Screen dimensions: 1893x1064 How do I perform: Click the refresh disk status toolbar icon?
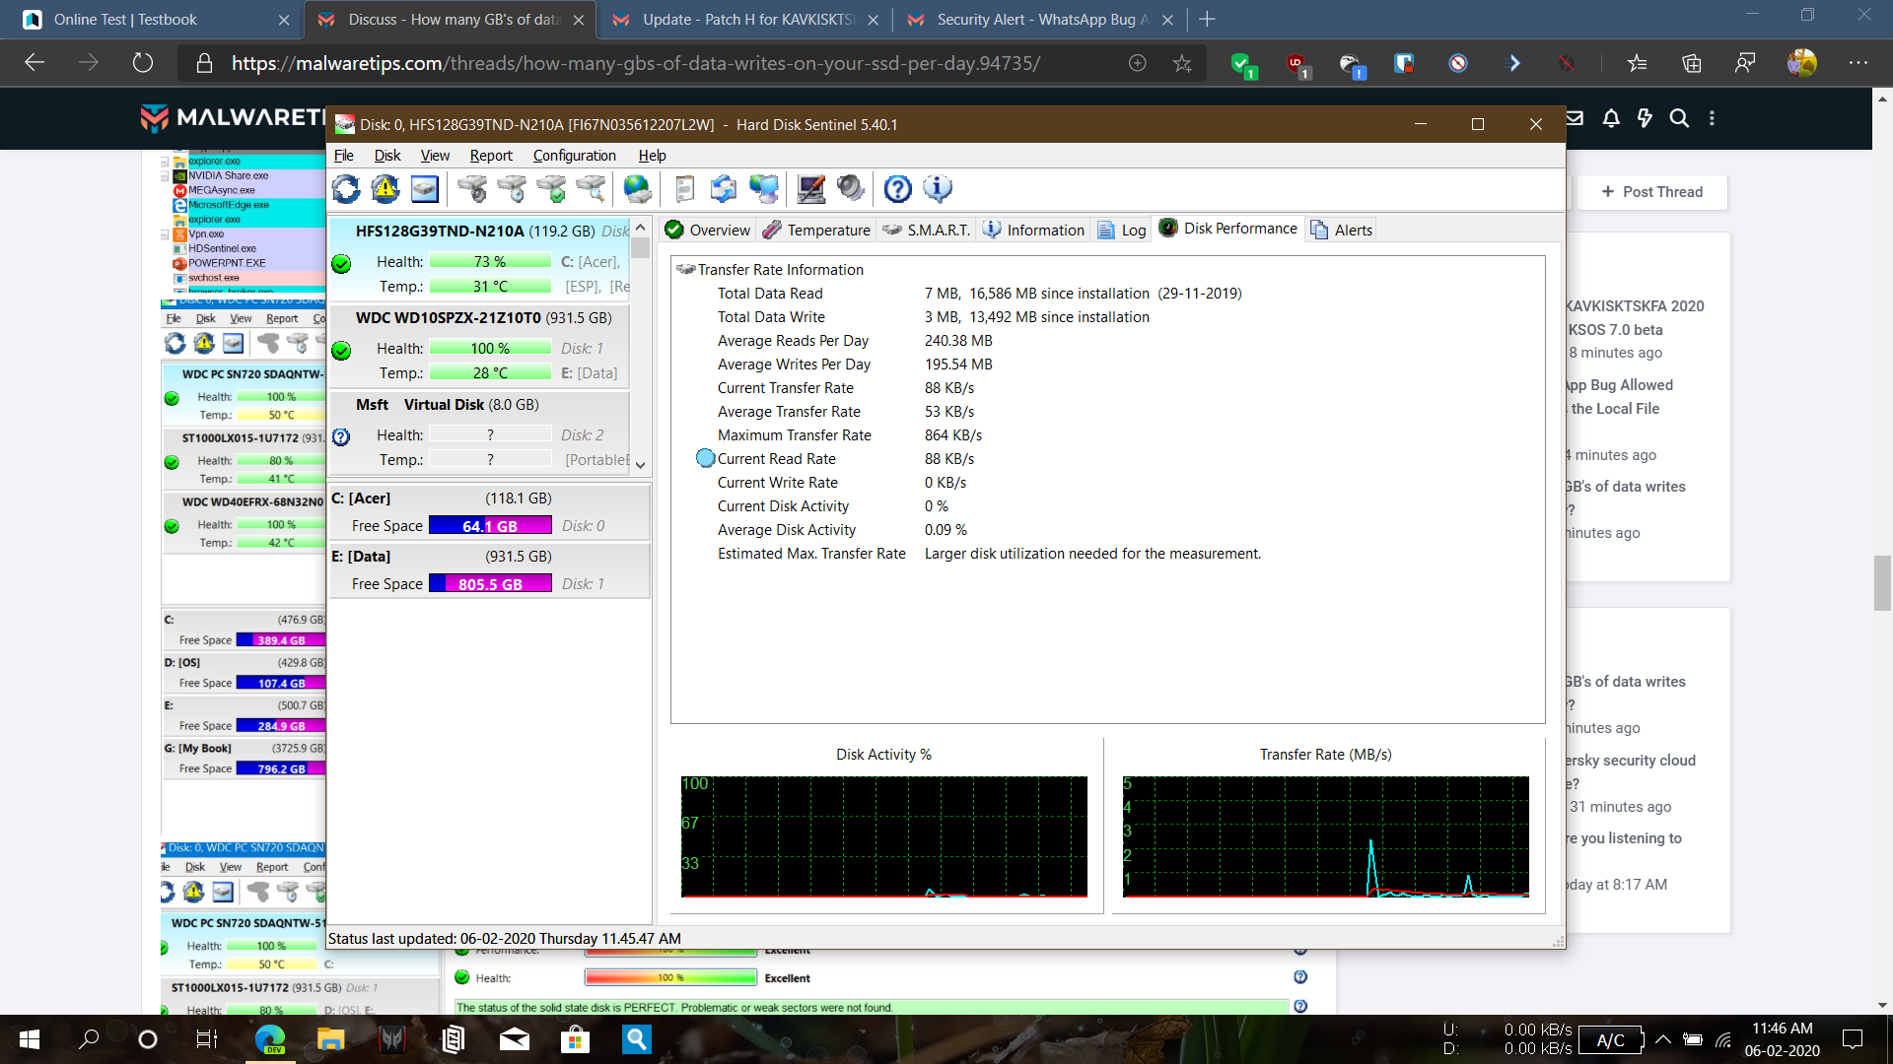346,188
